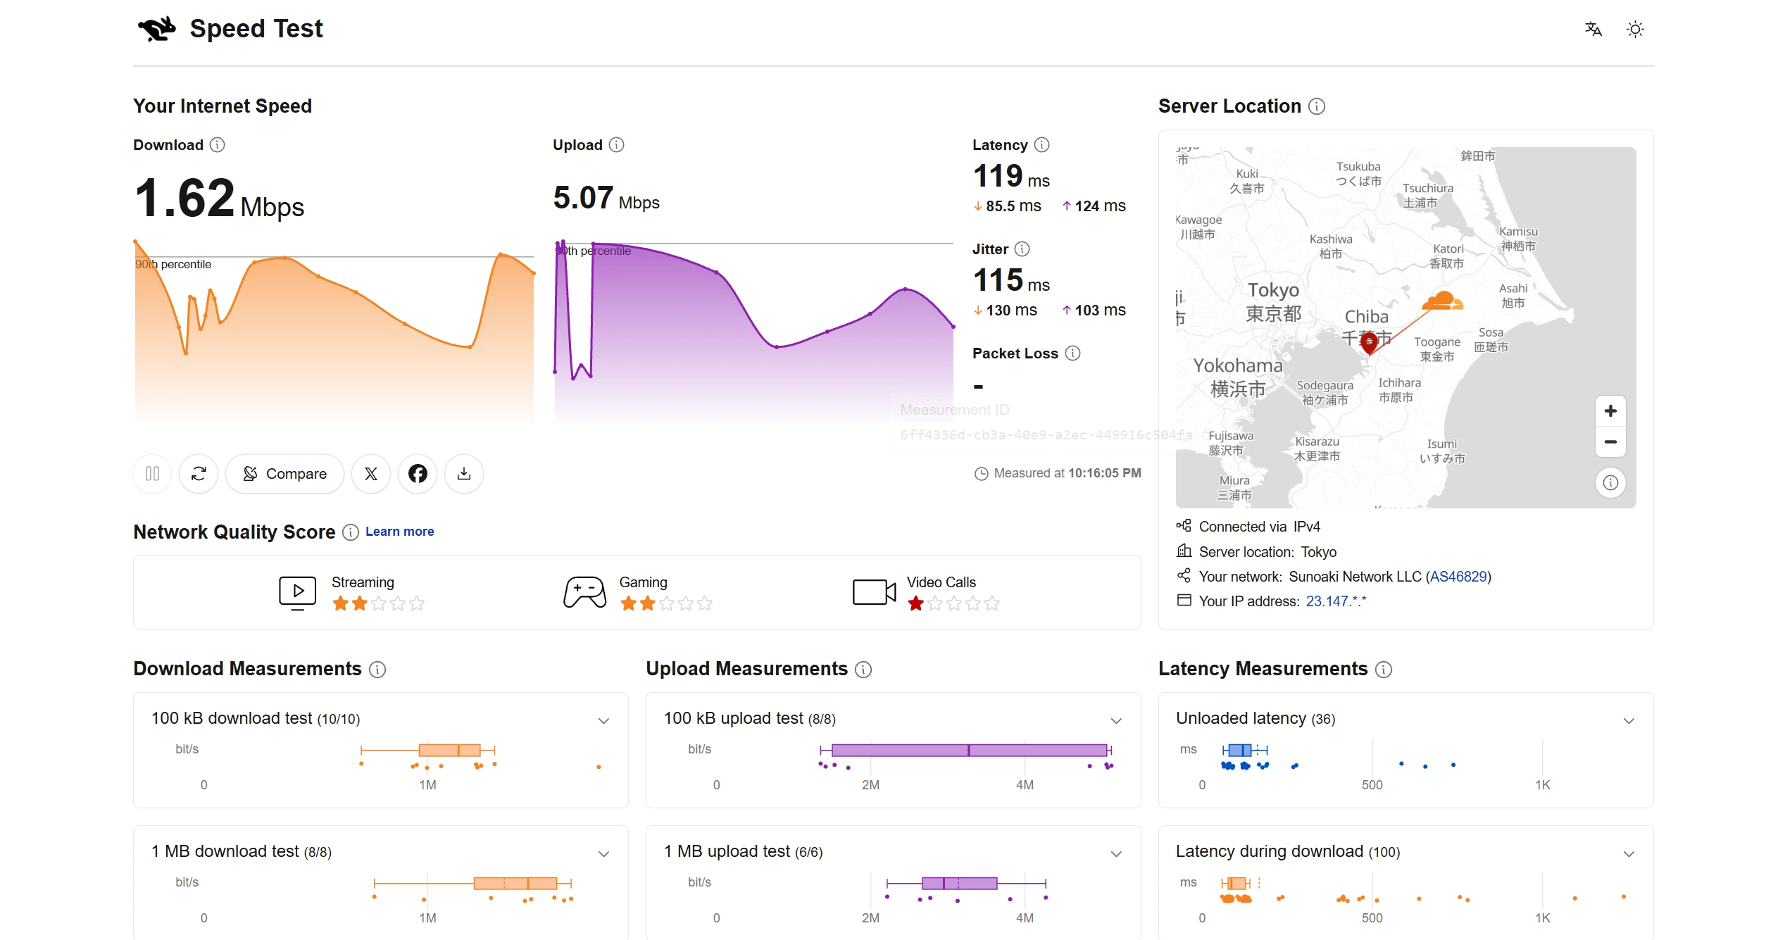Screen dimensions: 1766x940
Task: Open Latency Measurements info icon
Action: point(1384,670)
